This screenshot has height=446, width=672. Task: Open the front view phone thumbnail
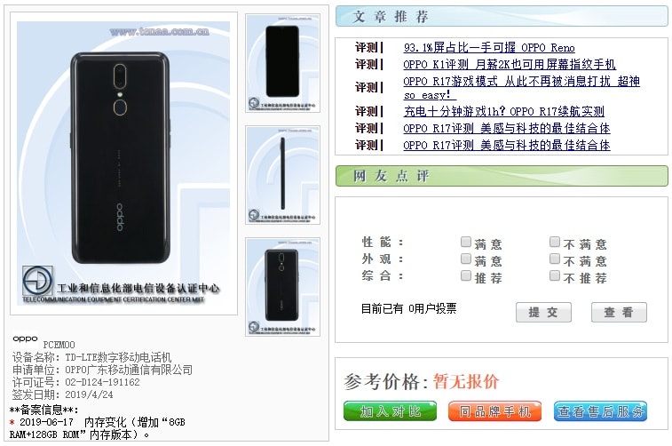[282, 63]
